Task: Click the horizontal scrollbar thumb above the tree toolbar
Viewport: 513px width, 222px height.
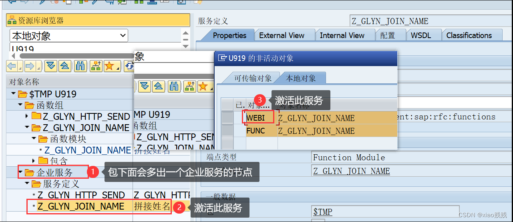Action: (77, 56)
